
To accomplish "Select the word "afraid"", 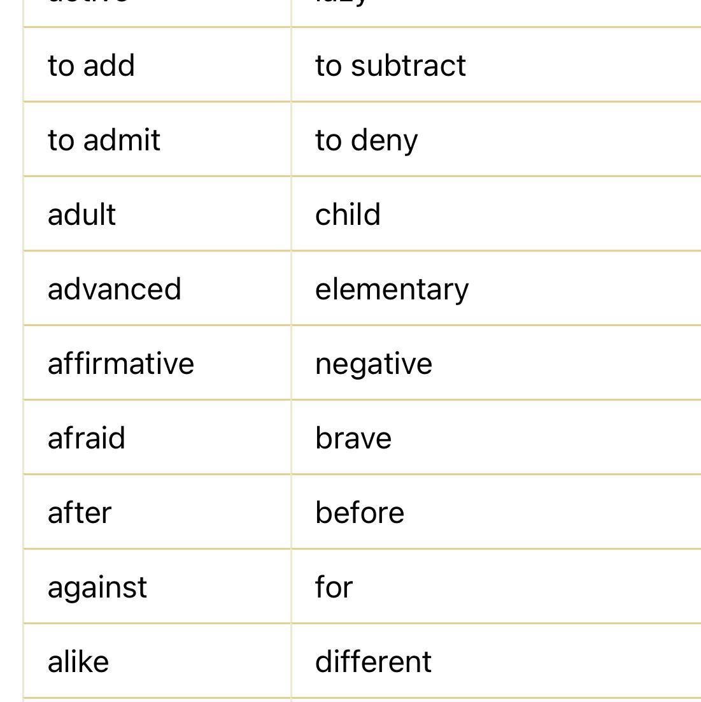I will pos(87,438).
